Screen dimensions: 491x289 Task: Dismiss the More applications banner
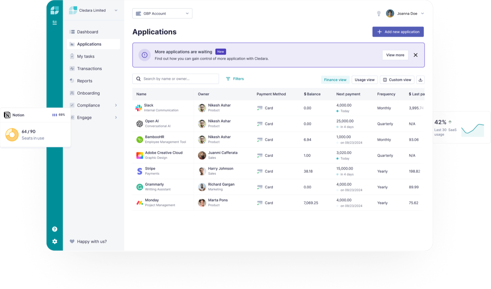[x=416, y=55]
